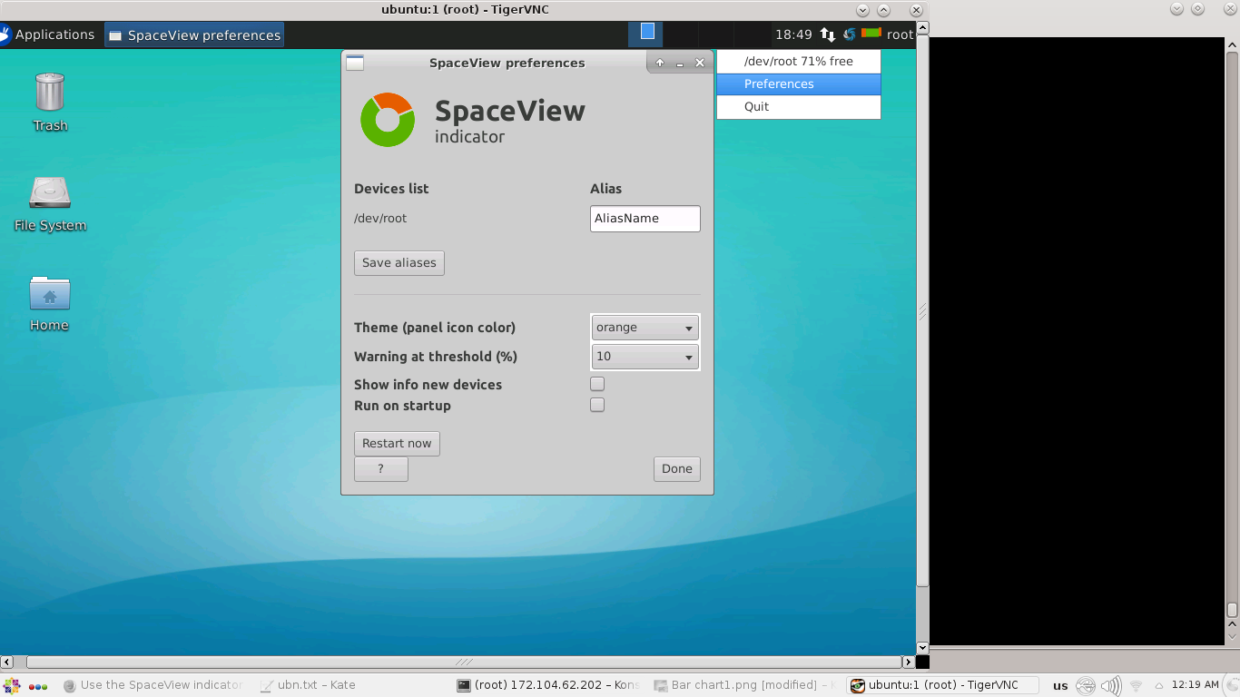Minimize the SpaceView preferences window
Screen dimensions: 1240x697
tap(680, 64)
